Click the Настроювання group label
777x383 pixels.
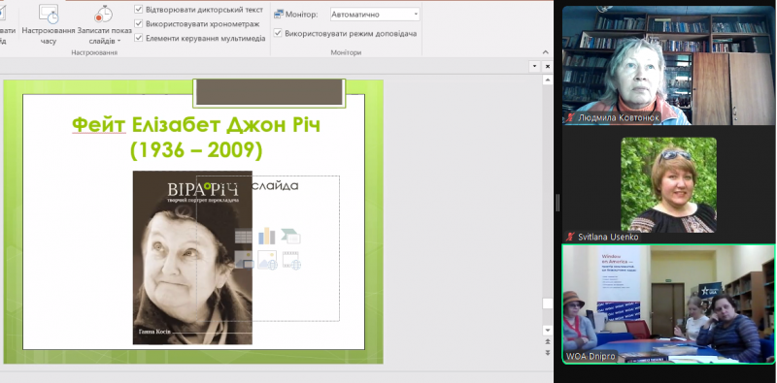94,52
